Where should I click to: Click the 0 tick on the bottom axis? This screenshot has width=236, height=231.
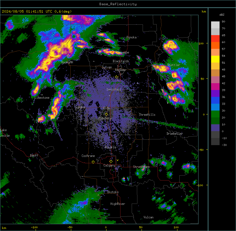point(106,227)
